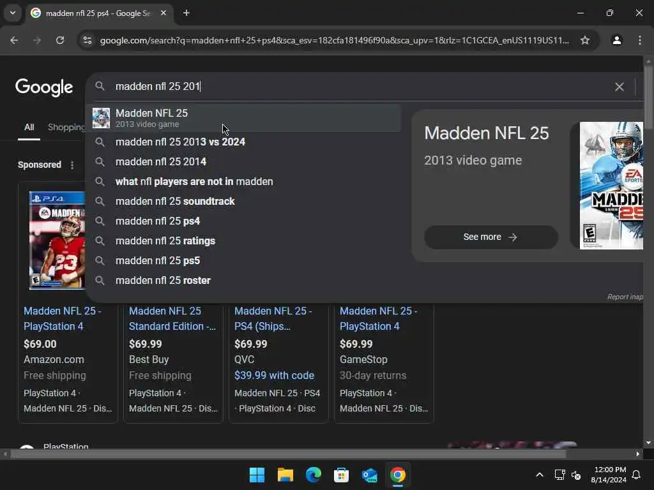654x490 pixels.
Task: Open network status tray icon
Action: tap(559, 475)
